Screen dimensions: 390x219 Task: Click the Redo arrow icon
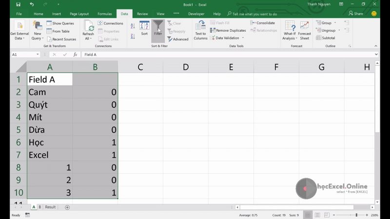point(45,4)
